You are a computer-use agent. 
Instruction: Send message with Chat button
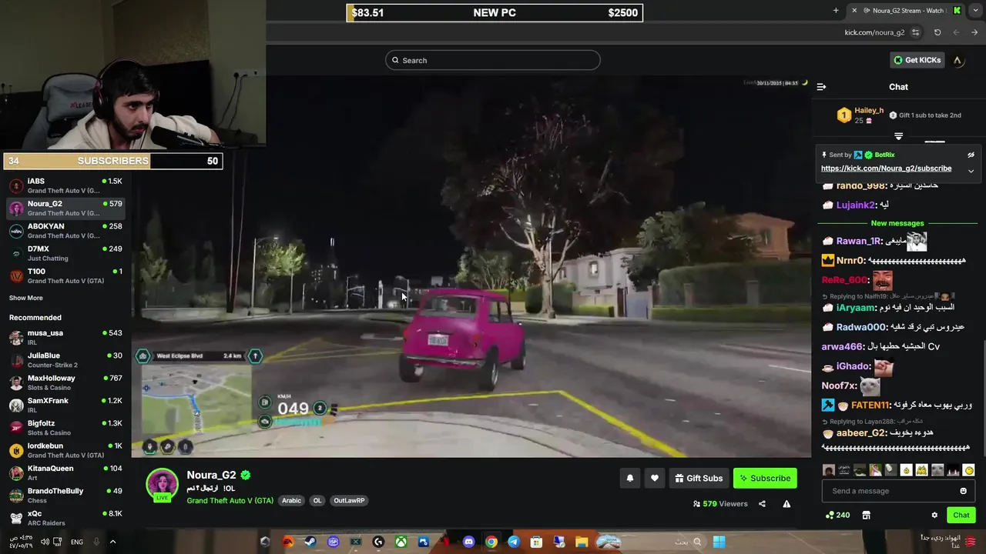961,515
